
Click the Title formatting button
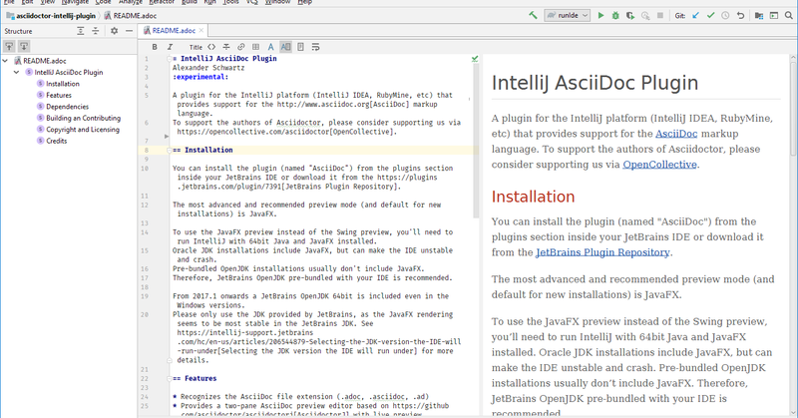click(196, 47)
